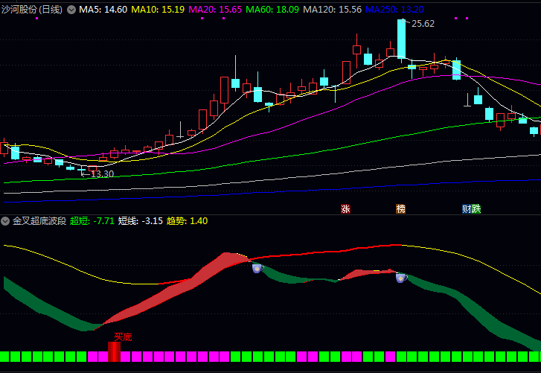Select the MA5 moving average label
Image resolution: width=541 pixels, height=373 pixels.
103,10
